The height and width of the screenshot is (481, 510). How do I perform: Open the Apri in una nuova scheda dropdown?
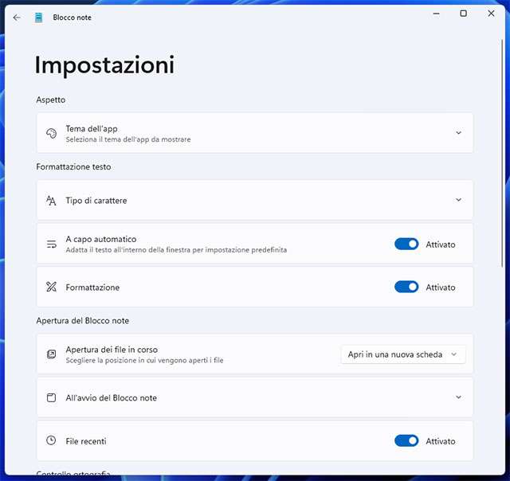click(402, 354)
